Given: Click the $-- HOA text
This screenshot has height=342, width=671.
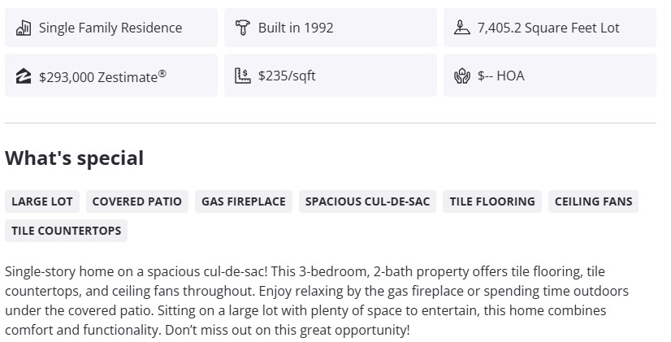Looking at the screenshot, I should tap(500, 76).
